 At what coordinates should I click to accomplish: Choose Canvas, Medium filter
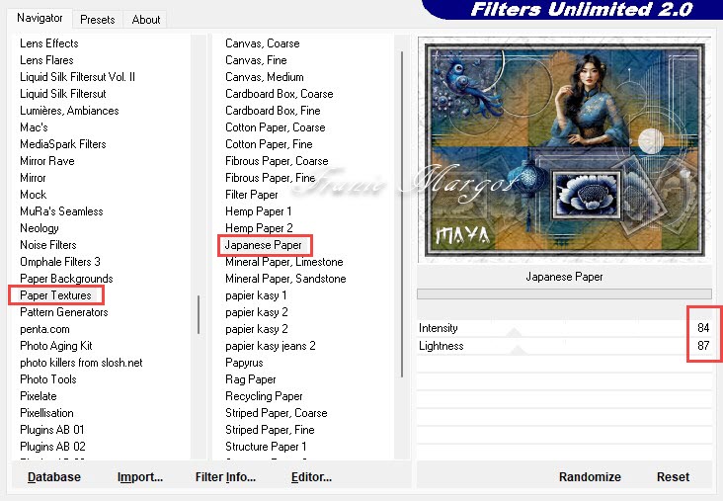click(264, 77)
